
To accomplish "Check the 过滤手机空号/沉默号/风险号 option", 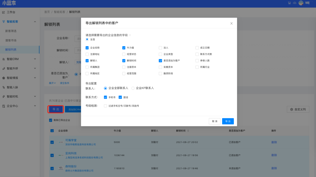I will click(x=106, y=106).
